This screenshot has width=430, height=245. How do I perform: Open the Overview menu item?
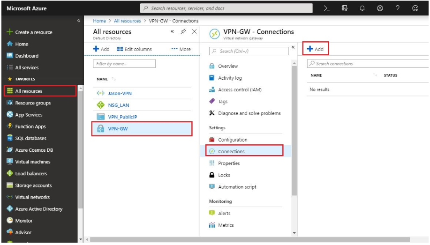coord(228,66)
